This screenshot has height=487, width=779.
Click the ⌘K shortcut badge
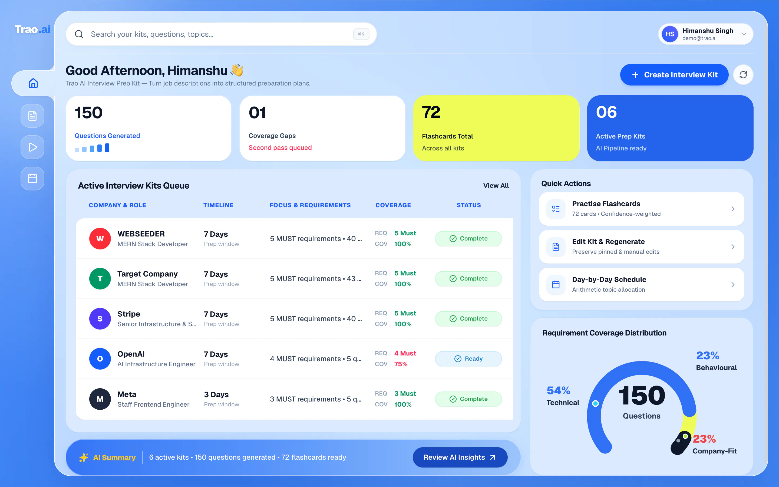tap(361, 34)
